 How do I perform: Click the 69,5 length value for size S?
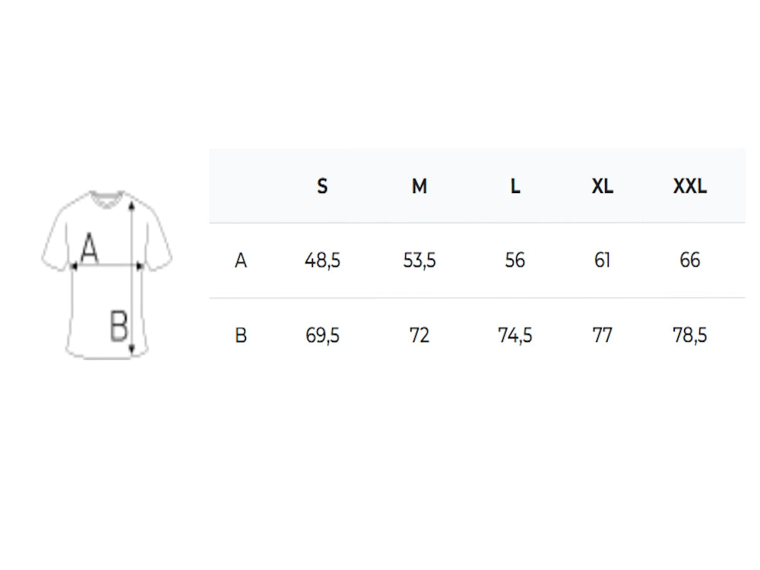pyautogui.click(x=322, y=335)
